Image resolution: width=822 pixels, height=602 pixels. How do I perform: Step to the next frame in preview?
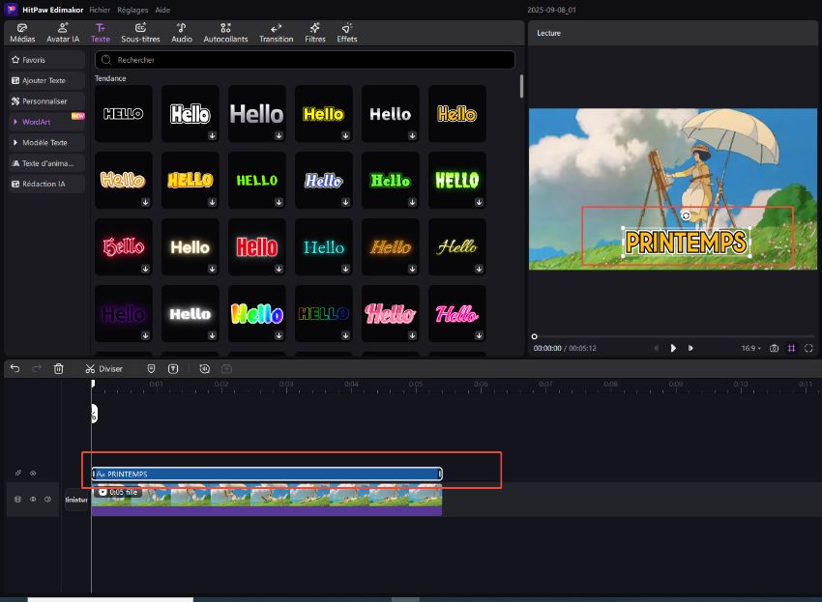coord(690,348)
